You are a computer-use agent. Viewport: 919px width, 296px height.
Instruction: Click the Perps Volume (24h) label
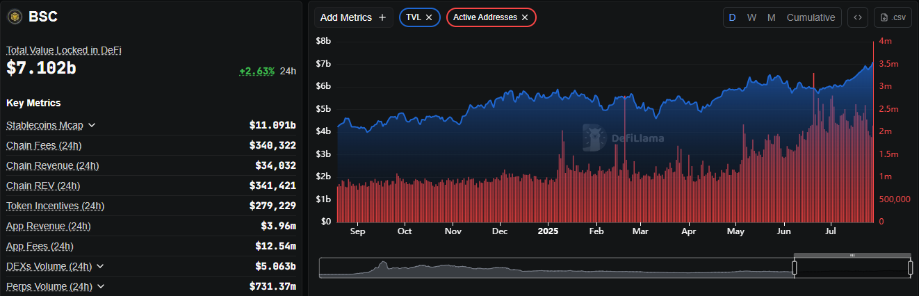(49, 286)
